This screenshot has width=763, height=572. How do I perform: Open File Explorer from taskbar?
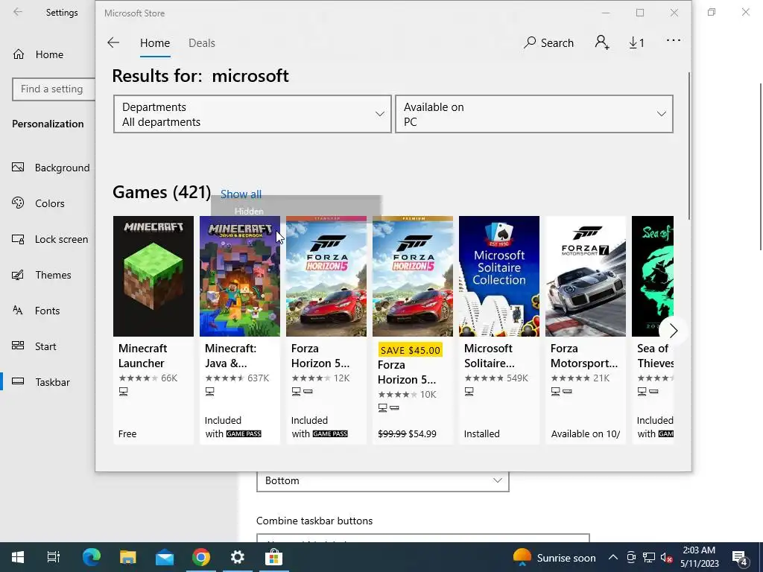pyautogui.click(x=127, y=557)
